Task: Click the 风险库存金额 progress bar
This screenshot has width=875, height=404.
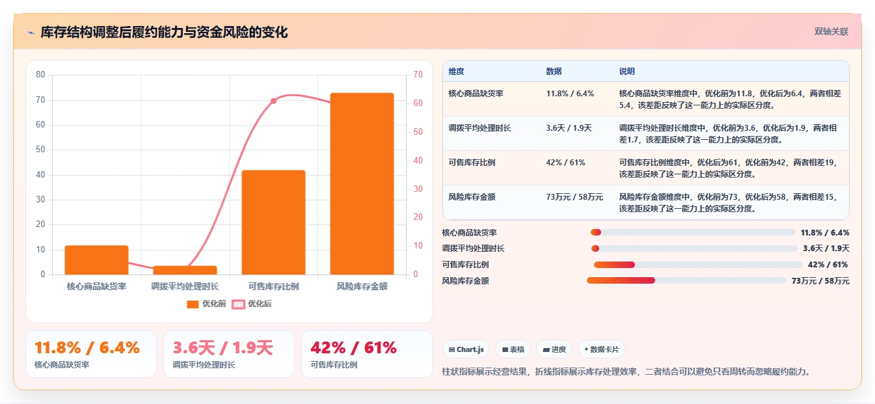Action: pos(686,280)
